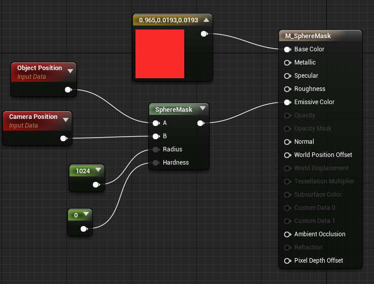Viewport: 374px width, 284px height.
Task: Click the Pixel Depth Offset pin
Action: [287, 261]
